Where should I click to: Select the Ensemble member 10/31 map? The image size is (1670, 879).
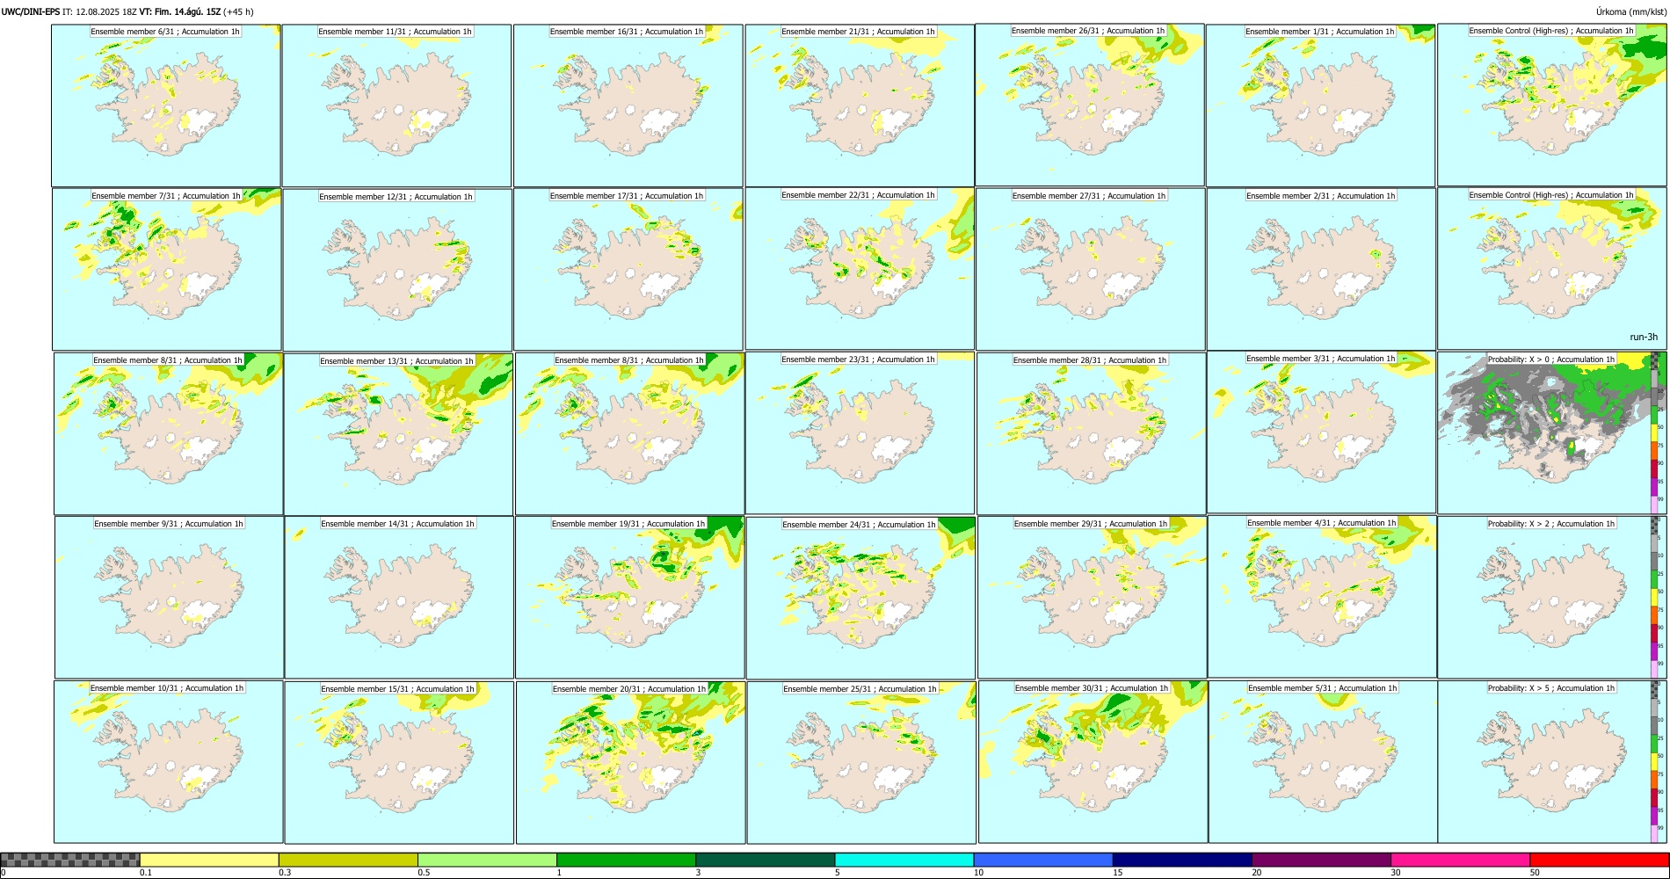(x=169, y=762)
